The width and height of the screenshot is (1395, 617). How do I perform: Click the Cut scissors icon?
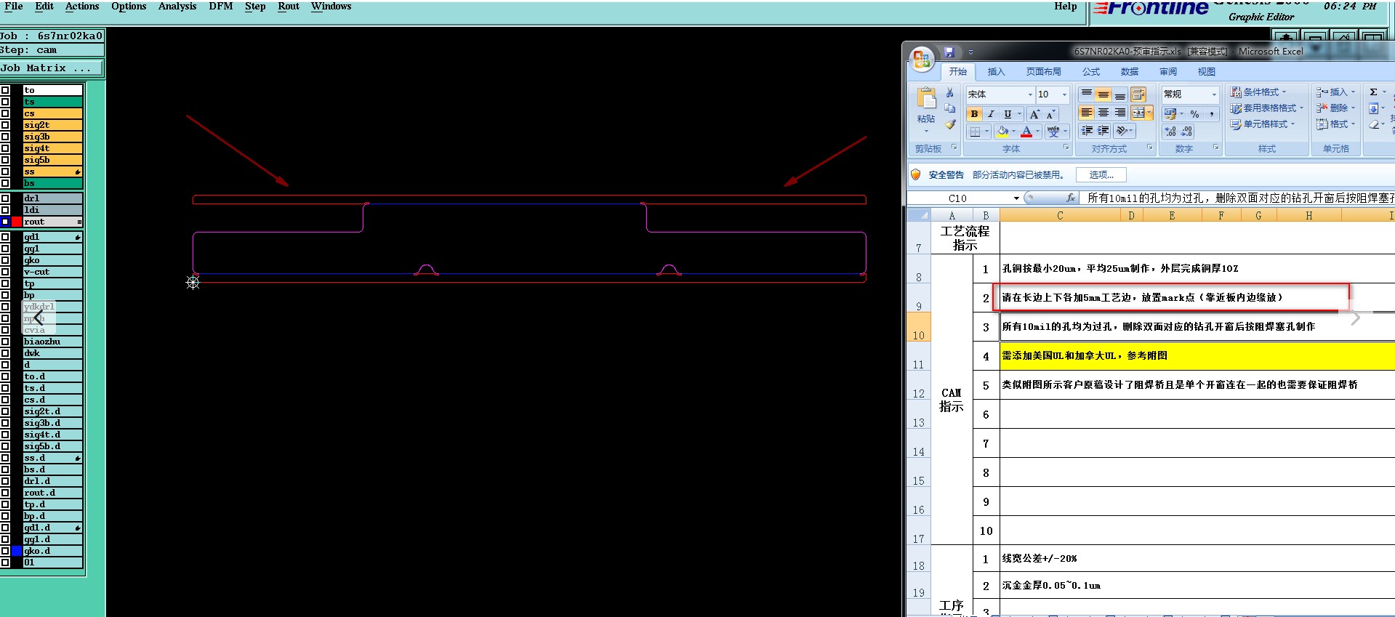949,93
